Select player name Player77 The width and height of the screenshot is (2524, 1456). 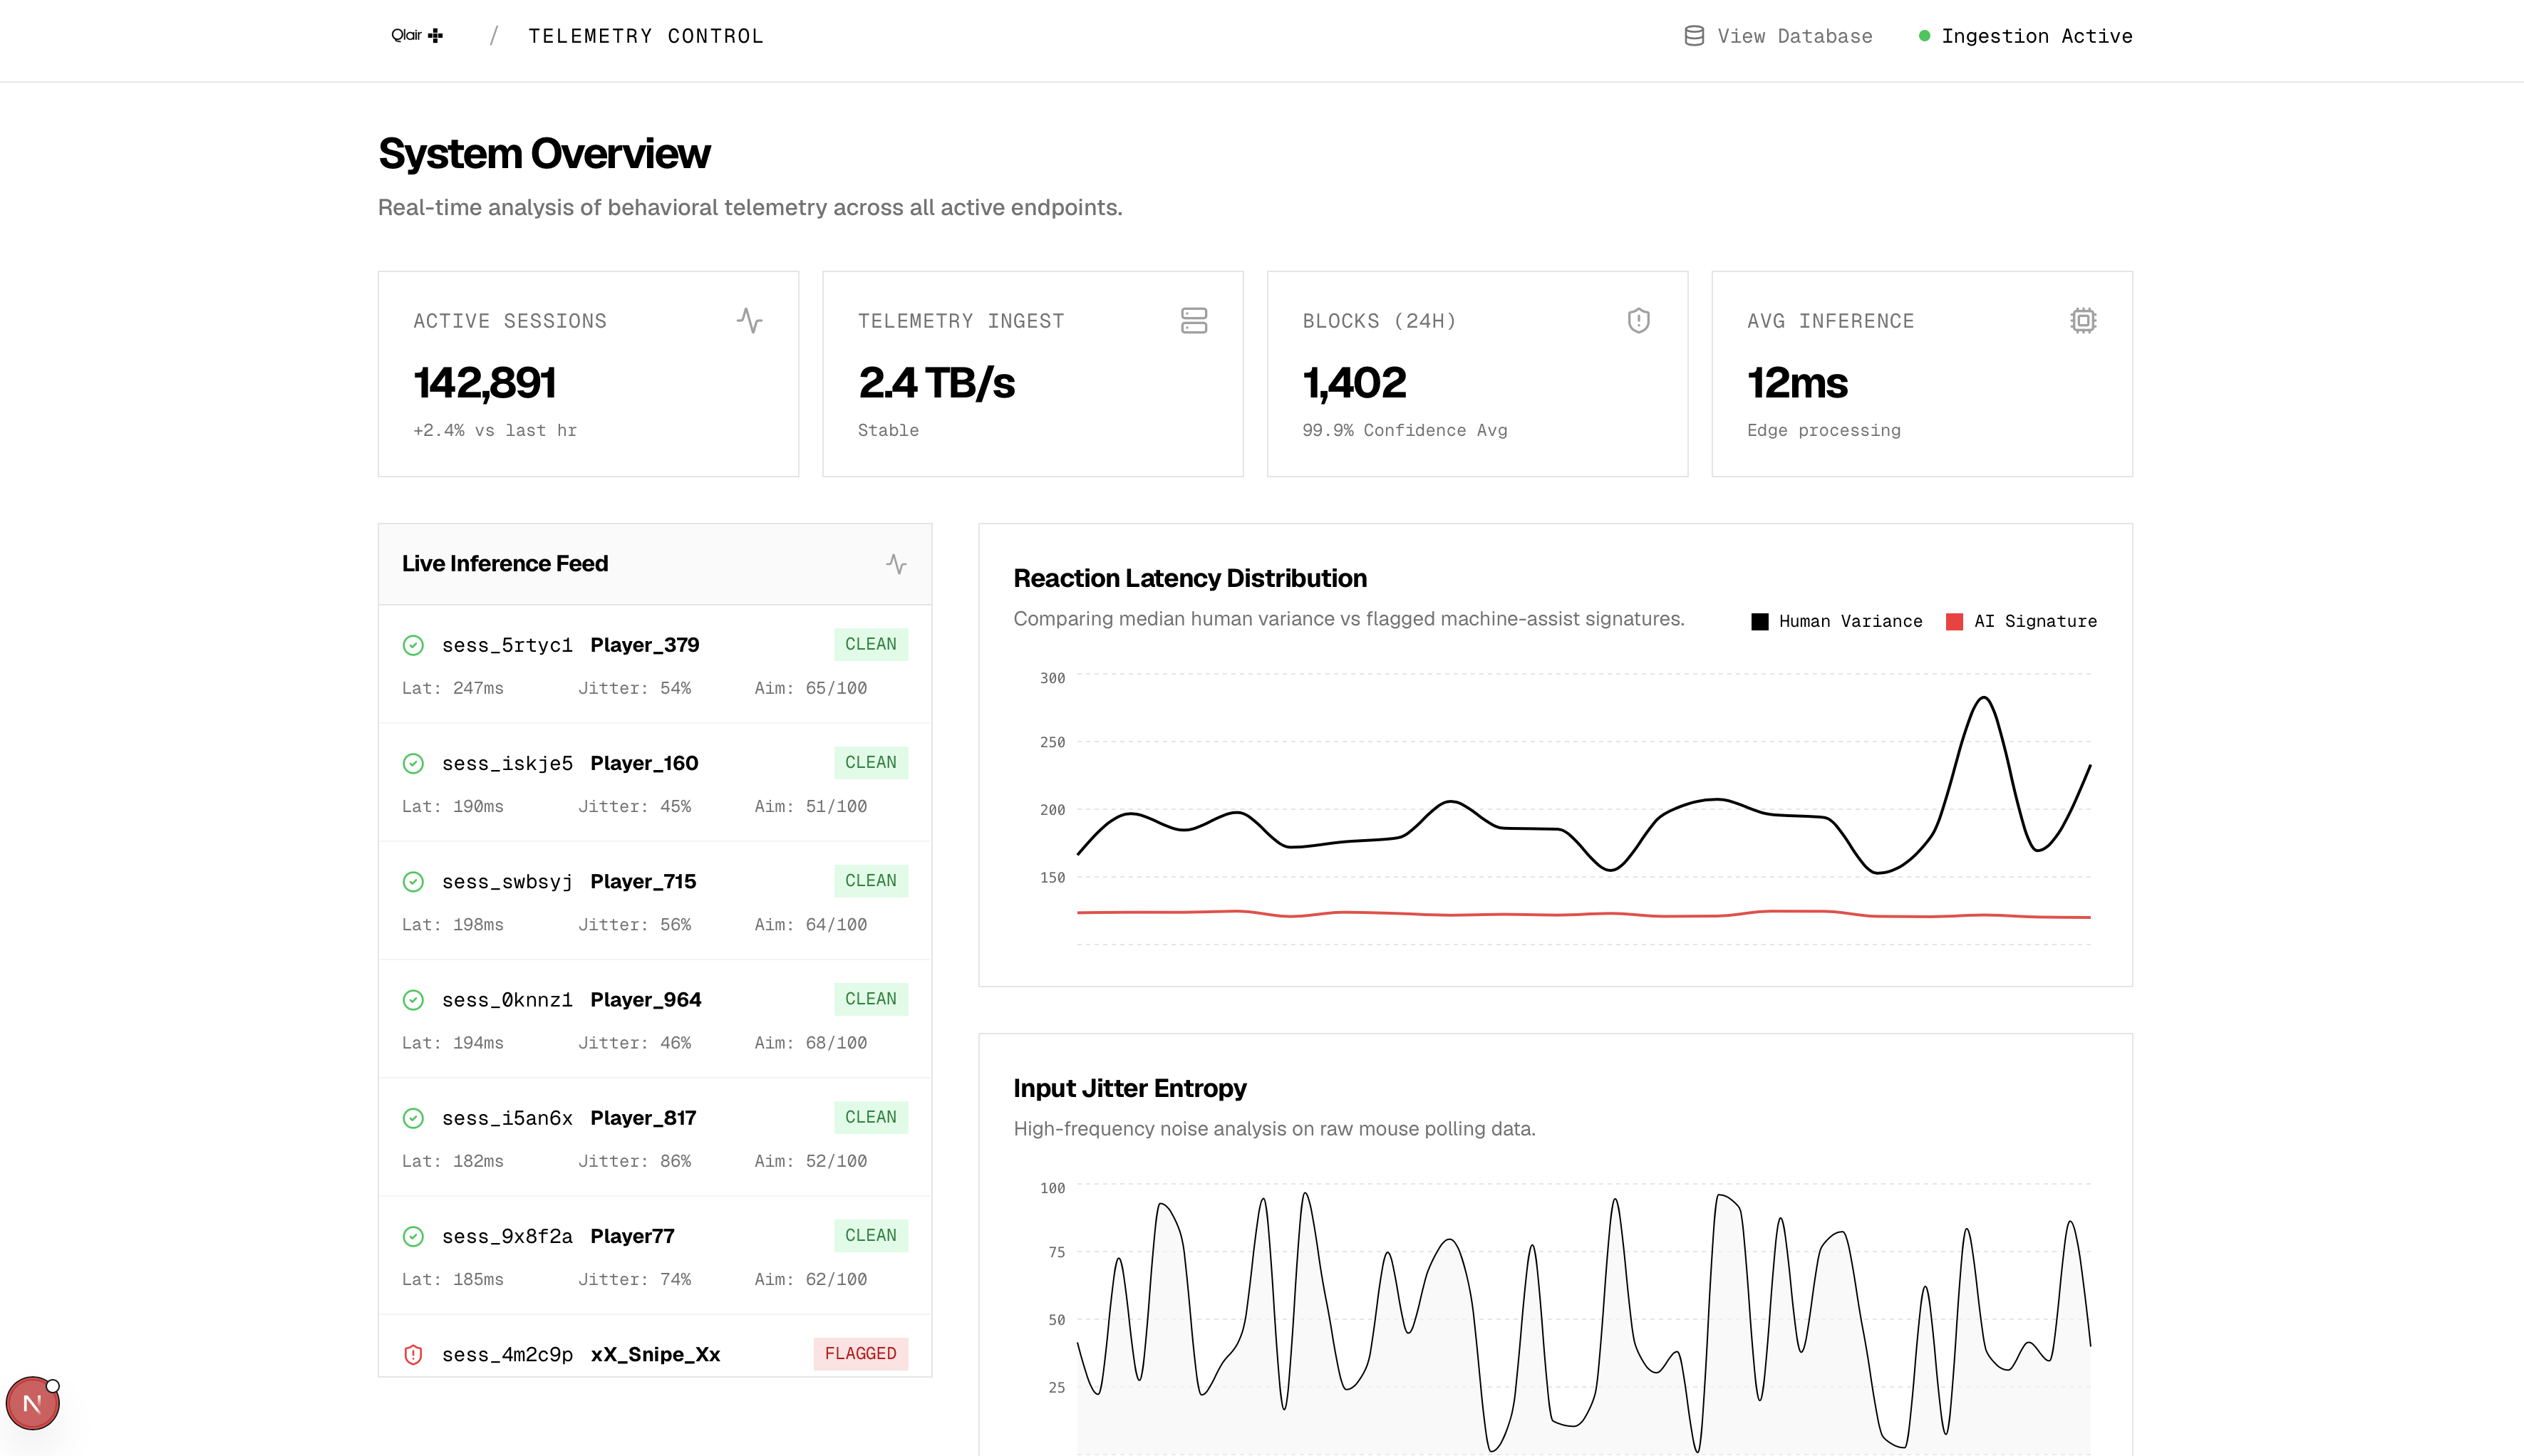click(x=632, y=1237)
